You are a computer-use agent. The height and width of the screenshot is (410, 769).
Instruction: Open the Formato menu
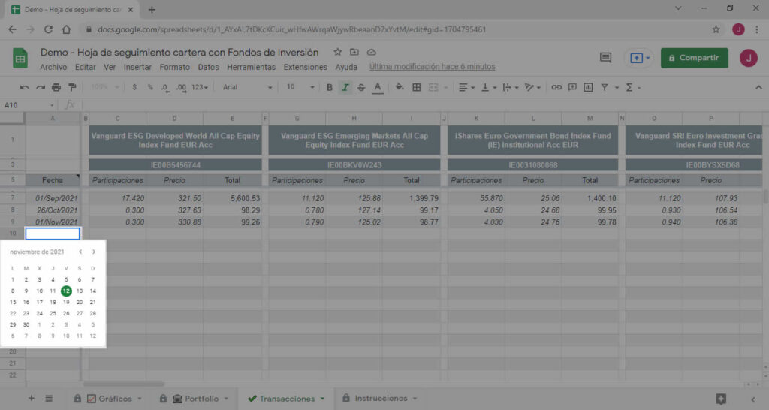click(x=174, y=67)
